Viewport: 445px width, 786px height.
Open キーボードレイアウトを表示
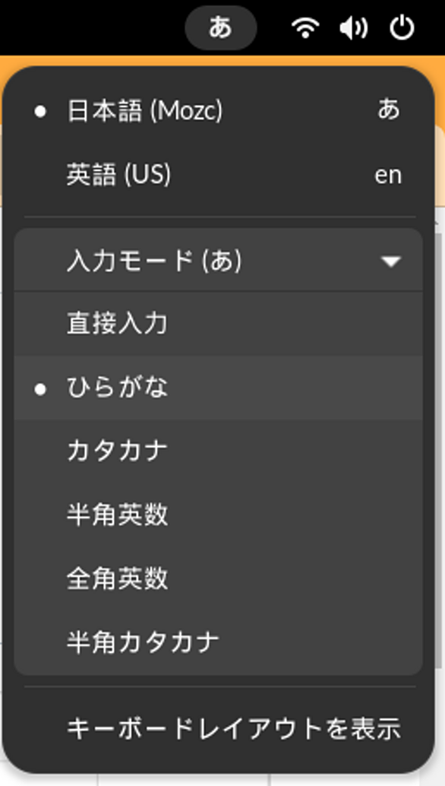click(x=219, y=728)
